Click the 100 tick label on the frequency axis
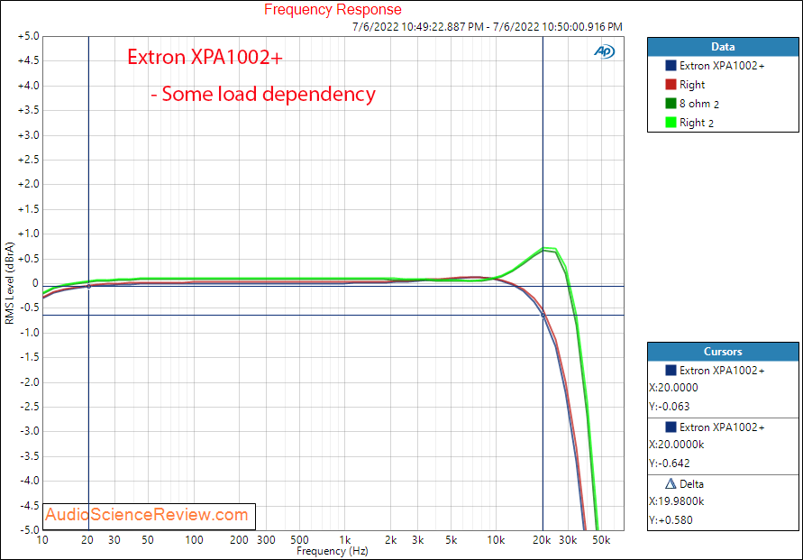Image resolution: width=803 pixels, height=560 pixels. click(x=194, y=540)
